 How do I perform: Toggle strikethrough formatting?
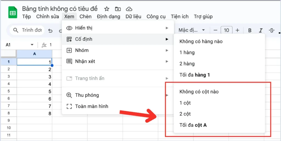[x=272, y=30]
